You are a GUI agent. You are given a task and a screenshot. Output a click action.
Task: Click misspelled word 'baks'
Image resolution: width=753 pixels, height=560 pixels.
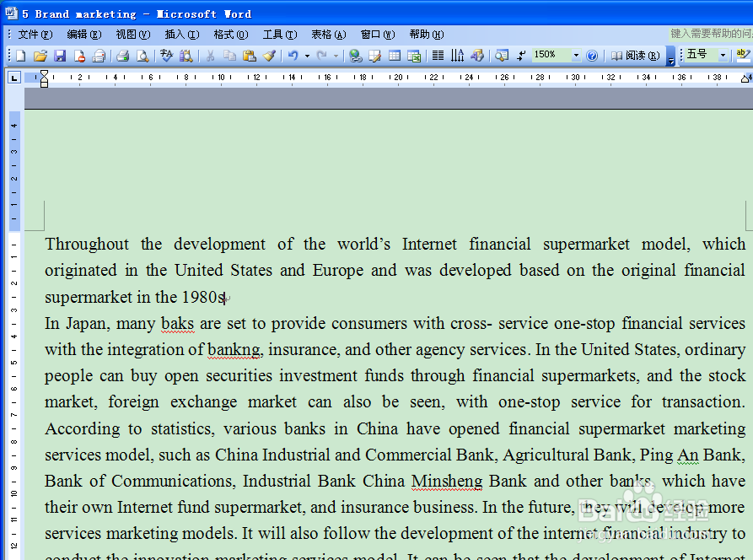178,324
